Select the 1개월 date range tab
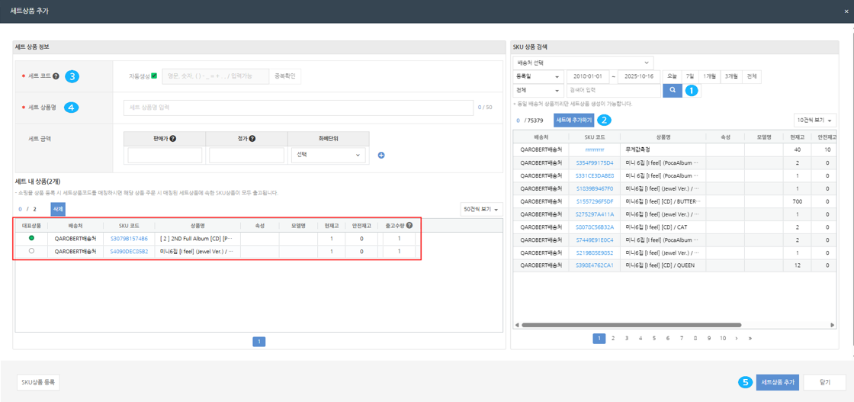Screen dimensions: 854x402 pyautogui.click(x=710, y=76)
